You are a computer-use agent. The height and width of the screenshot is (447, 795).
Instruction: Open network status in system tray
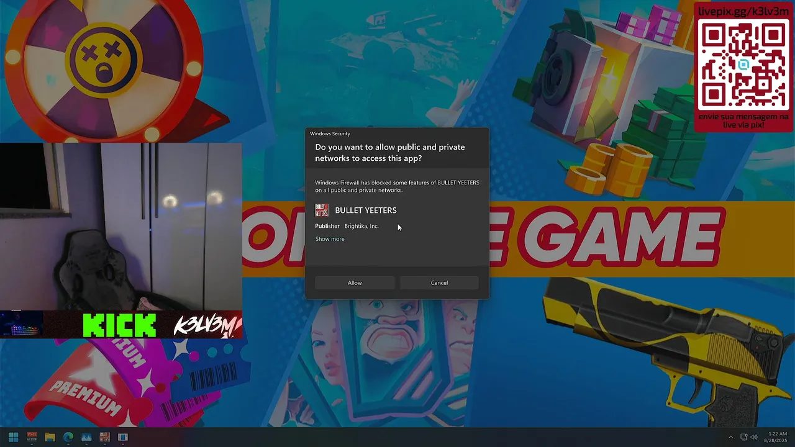pyautogui.click(x=744, y=437)
